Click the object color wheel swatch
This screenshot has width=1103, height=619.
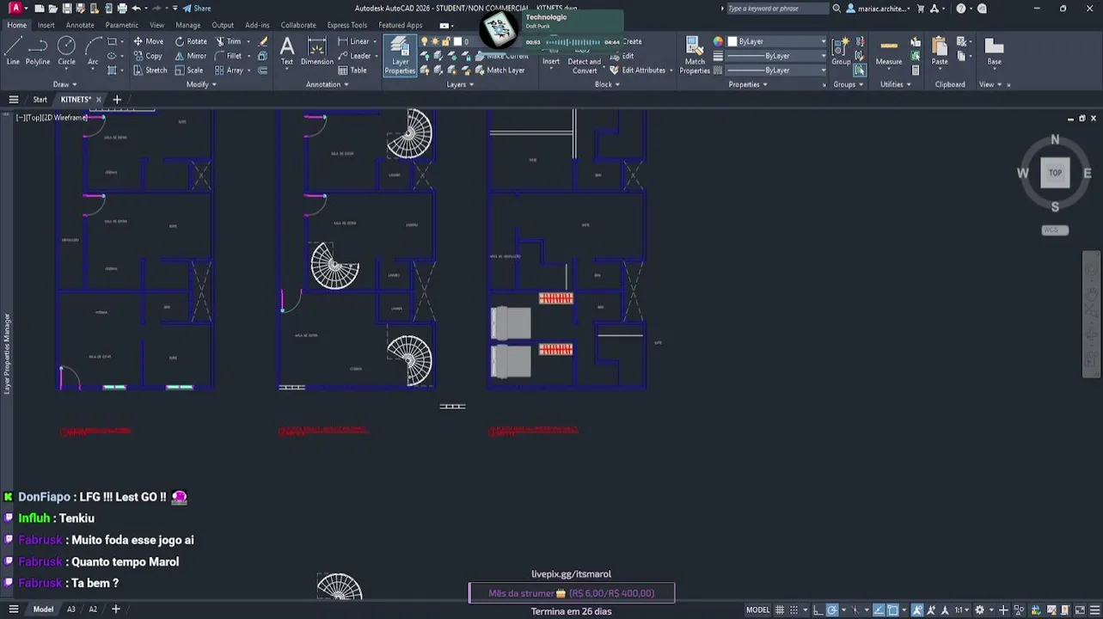click(718, 41)
